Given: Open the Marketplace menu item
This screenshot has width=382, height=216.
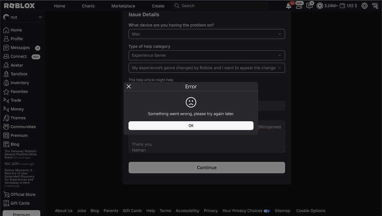Looking at the screenshot, I should point(123,6).
